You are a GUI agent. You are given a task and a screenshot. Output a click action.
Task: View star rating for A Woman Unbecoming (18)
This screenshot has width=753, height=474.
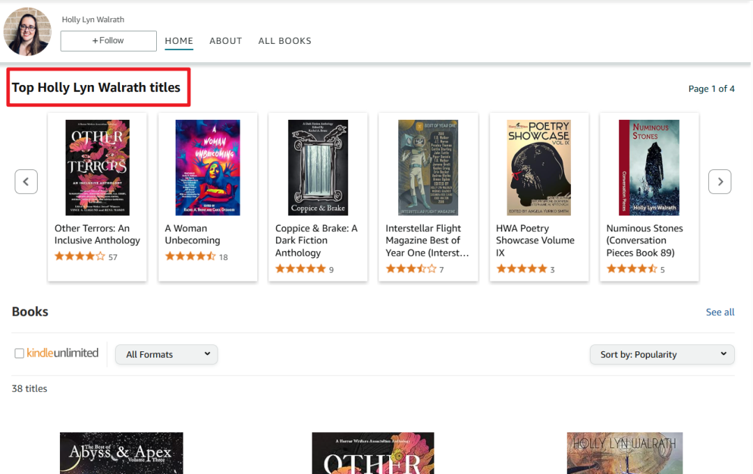(x=190, y=257)
